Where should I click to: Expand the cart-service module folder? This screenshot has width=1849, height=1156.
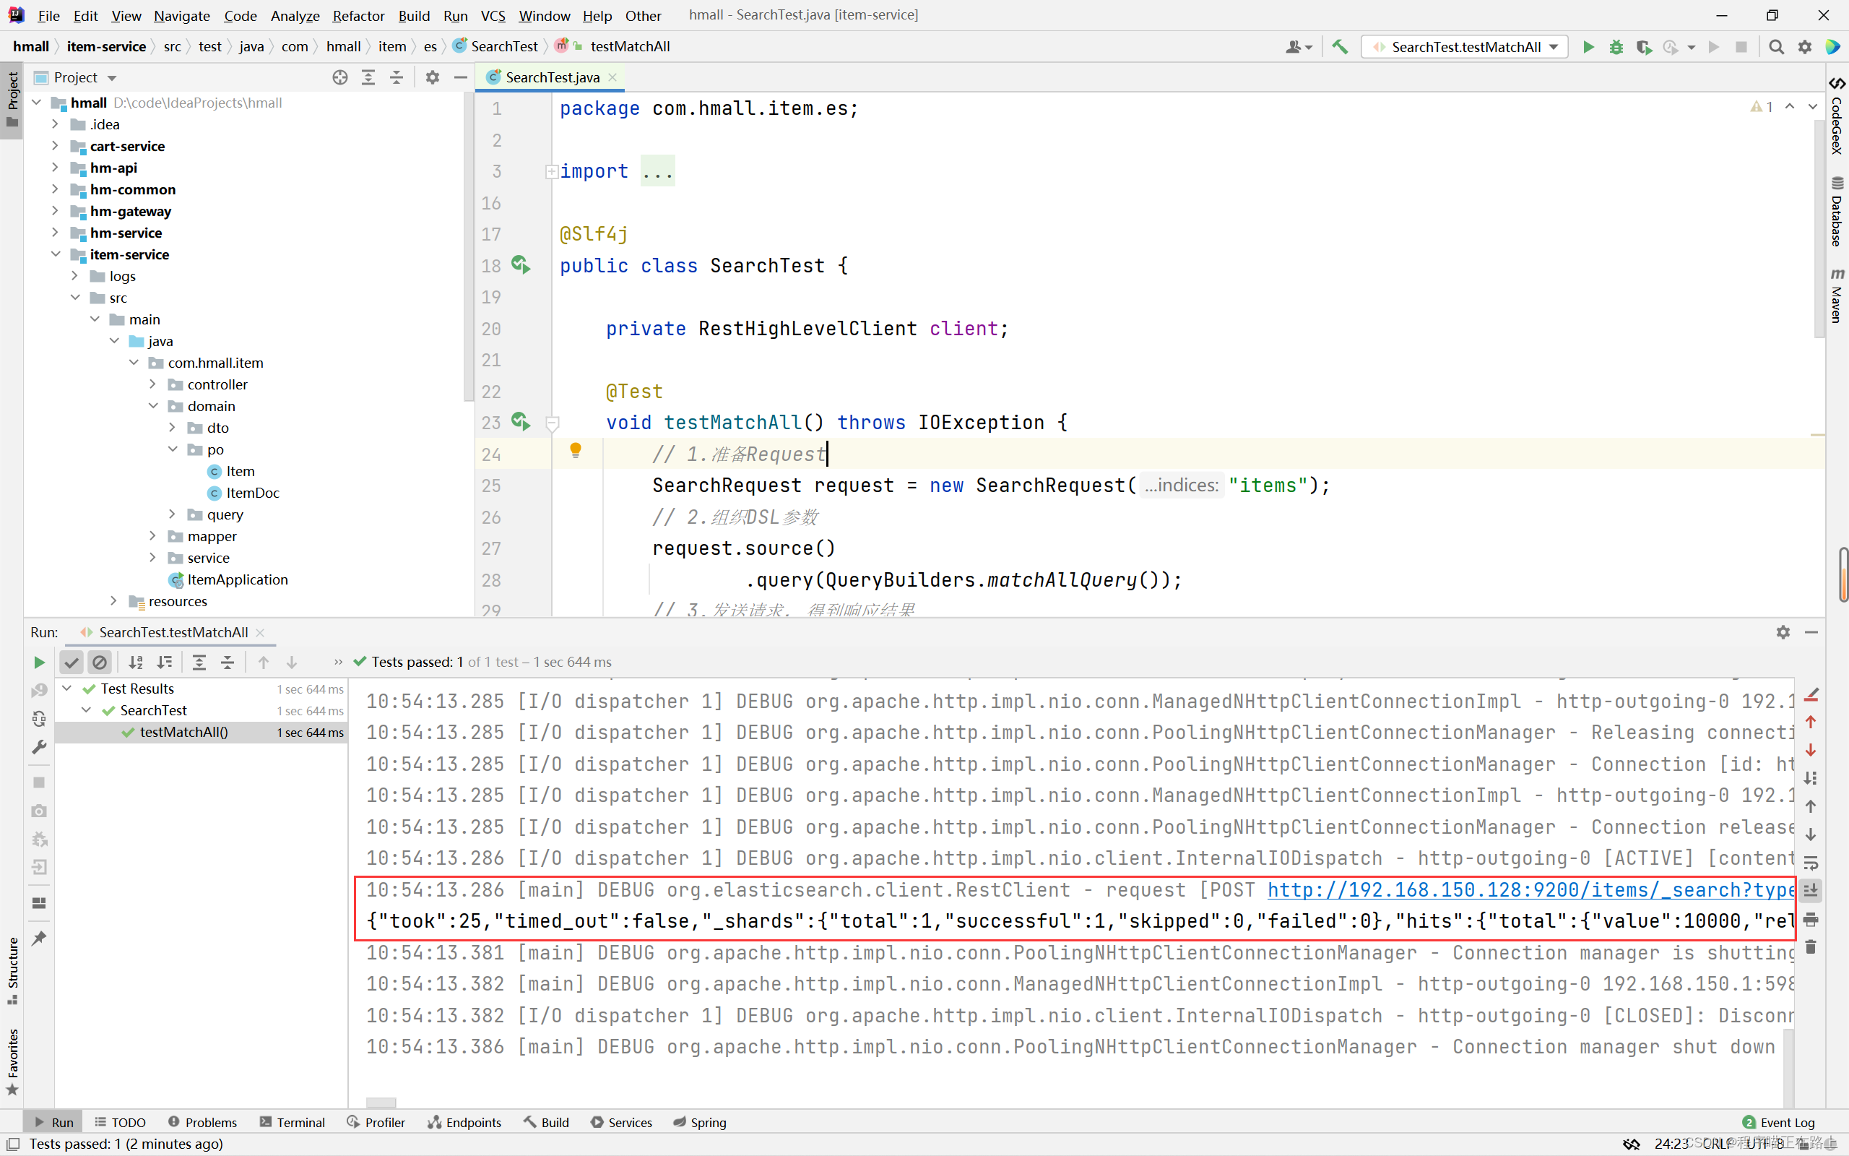[55, 145]
